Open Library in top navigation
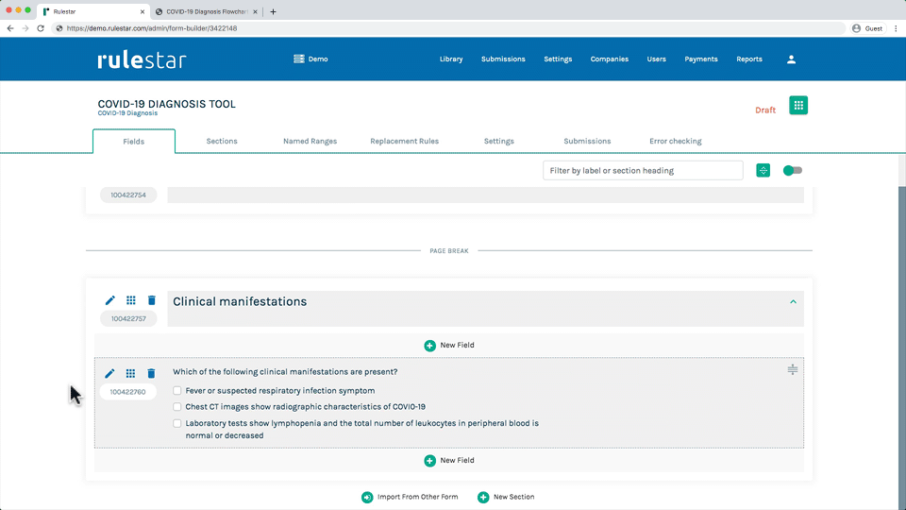This screenshot has height=510, width=906. [451, 59]
